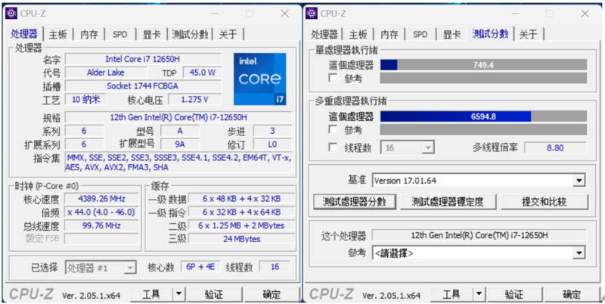Click processor name field Intel Core i7 12650H

(143, 59)
